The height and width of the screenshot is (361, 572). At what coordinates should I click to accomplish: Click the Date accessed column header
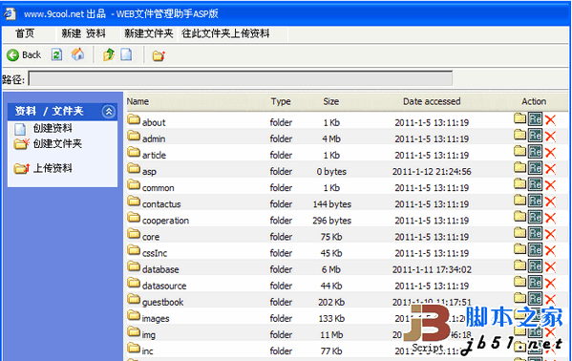[432, 101]
